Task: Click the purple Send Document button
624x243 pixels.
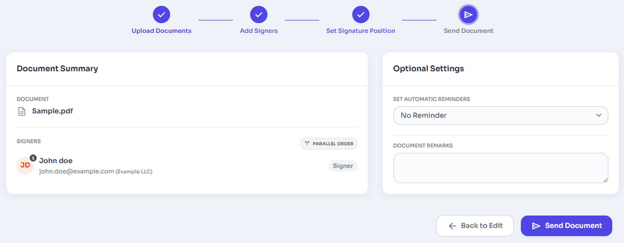Action: [566, 226]
